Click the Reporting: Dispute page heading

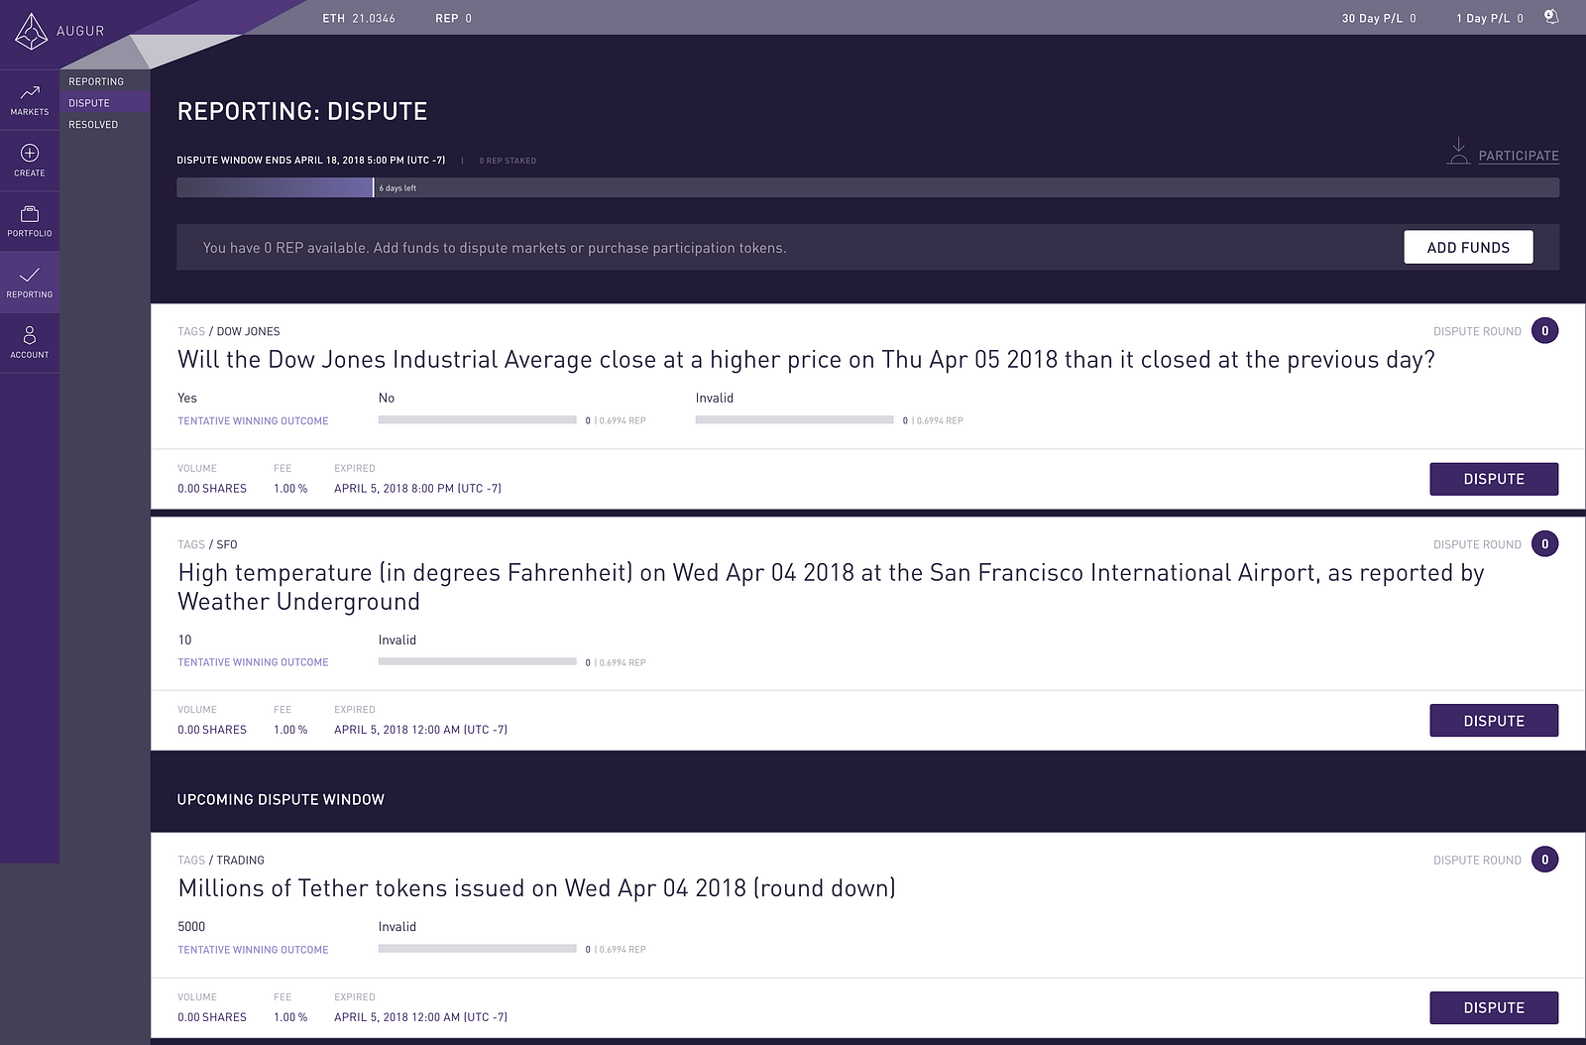302,111
